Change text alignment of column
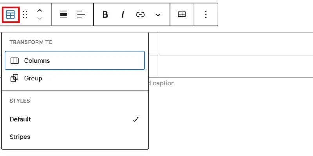 81,14
